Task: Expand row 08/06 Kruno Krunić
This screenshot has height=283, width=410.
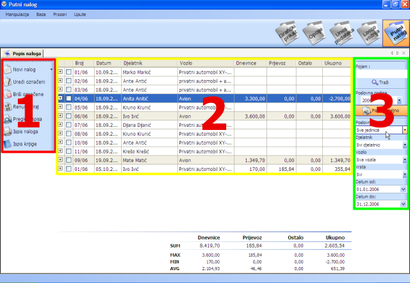Action: click(x=60, y=133)
